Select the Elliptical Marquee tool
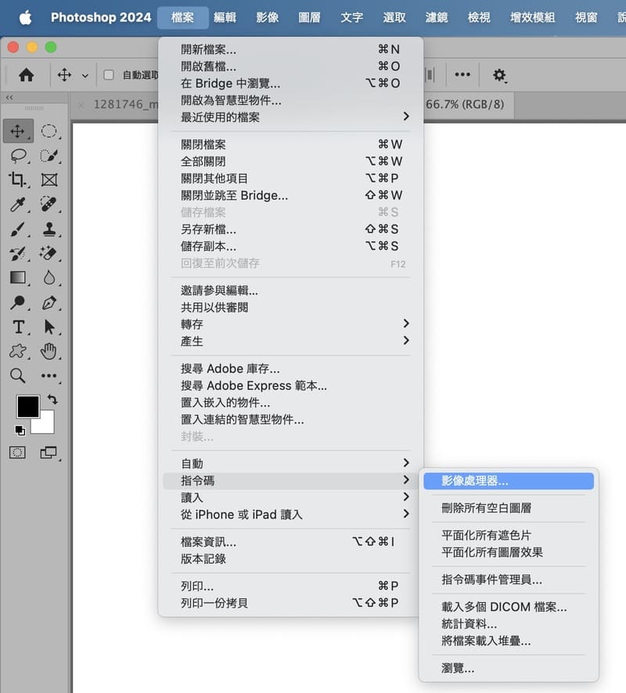The height and width of the screenshot is (693, 626). tap(49, 132)
